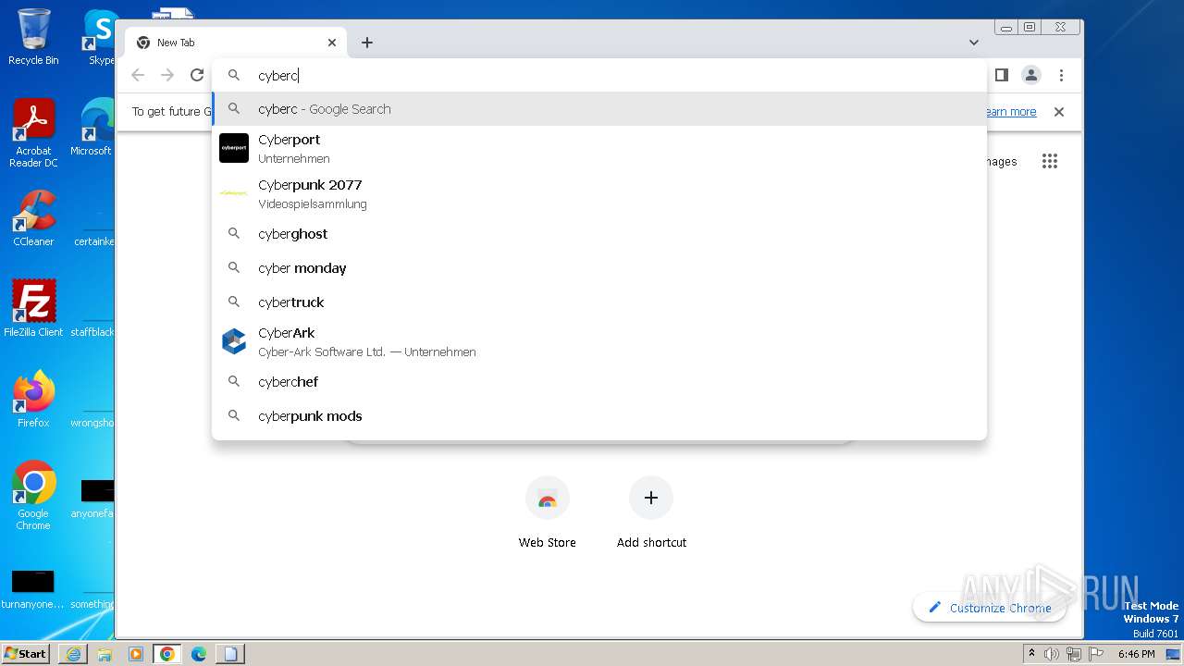This screenshot has width=1184, height=666.
Task: Select the New Tab tab
Action: click(x=235, y=43)
